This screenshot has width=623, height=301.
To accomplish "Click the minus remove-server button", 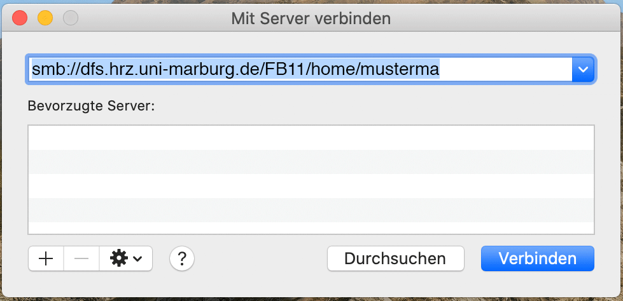I will pos(81,258).
